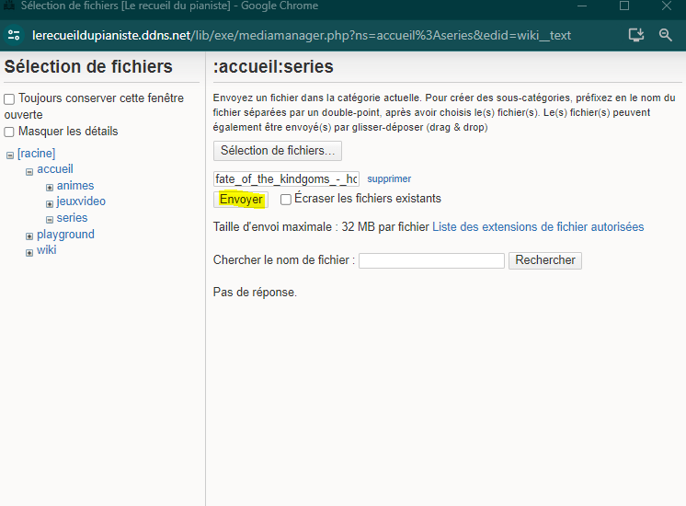Viewport: 686px width, 506px height.
Task: Click the supprimer link beside the file
Action: [x=389, y=178]
